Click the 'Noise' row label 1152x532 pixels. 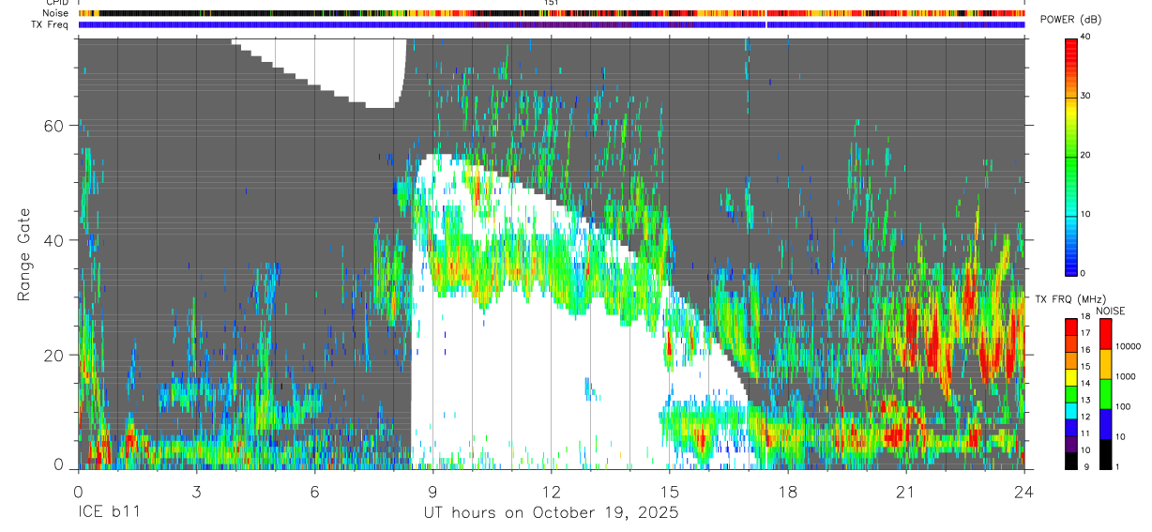(56, 13)
